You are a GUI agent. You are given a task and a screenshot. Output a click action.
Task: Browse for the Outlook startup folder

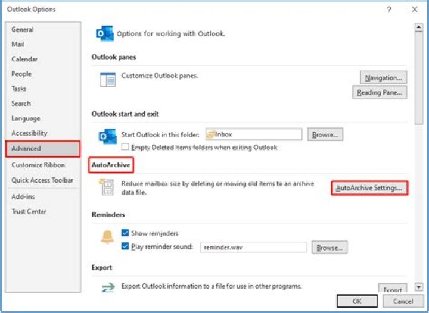tap(325, 134)
